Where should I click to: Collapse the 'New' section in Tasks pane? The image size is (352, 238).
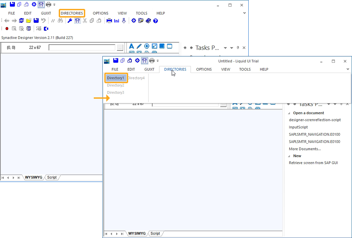tap(289, 156)
